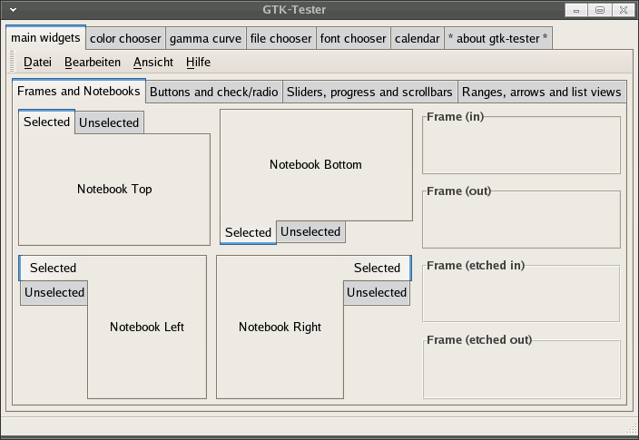
Task: Open the Bearbeiten menu
Action: [x=93, y=63]
